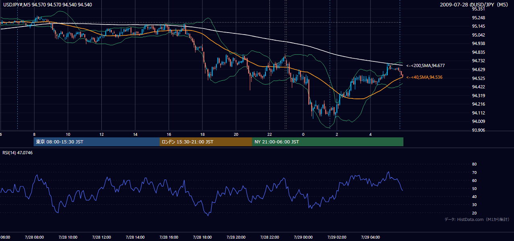Click the 7/28 20:00 date label

click(236, 237)
